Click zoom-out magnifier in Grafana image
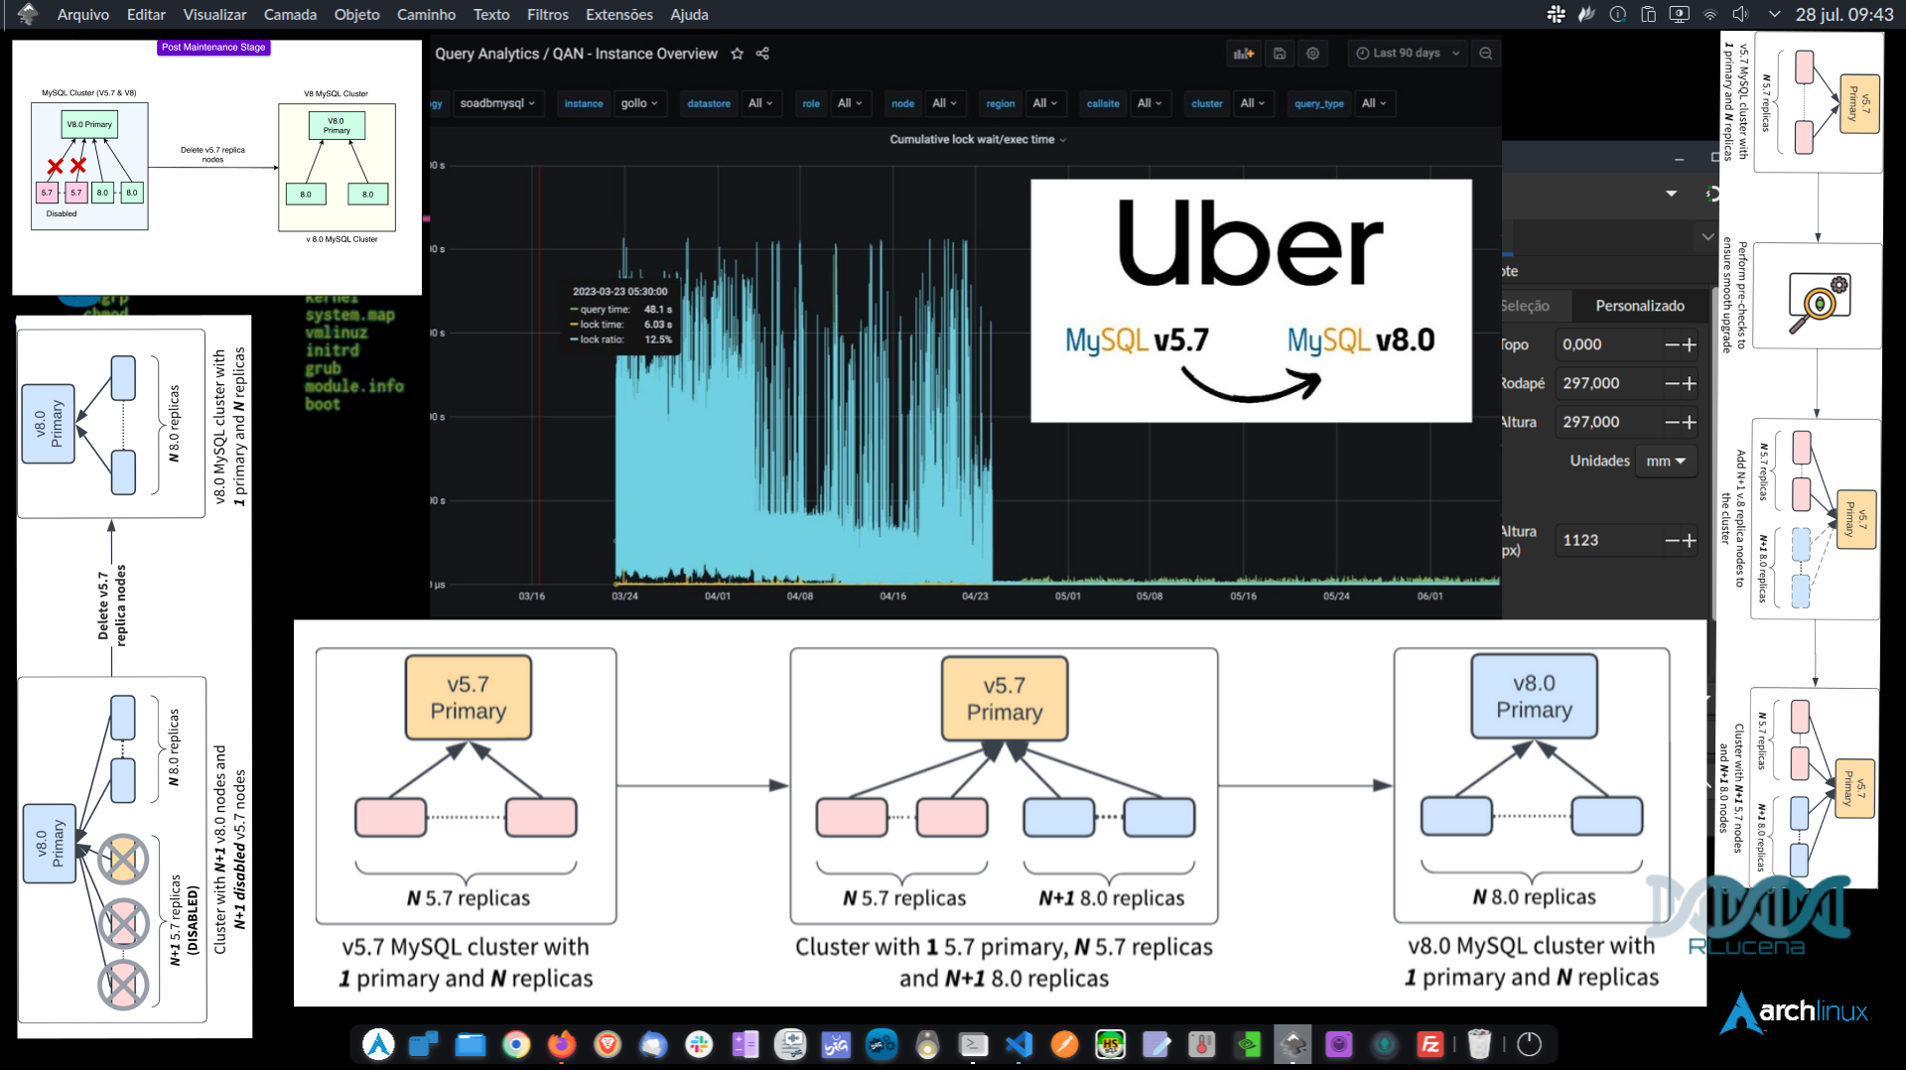 (x=1485, y=54)
